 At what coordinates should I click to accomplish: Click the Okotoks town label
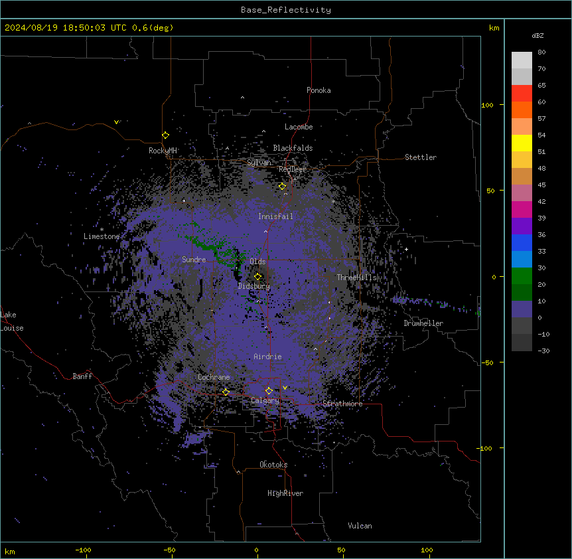tap(273, 465)
